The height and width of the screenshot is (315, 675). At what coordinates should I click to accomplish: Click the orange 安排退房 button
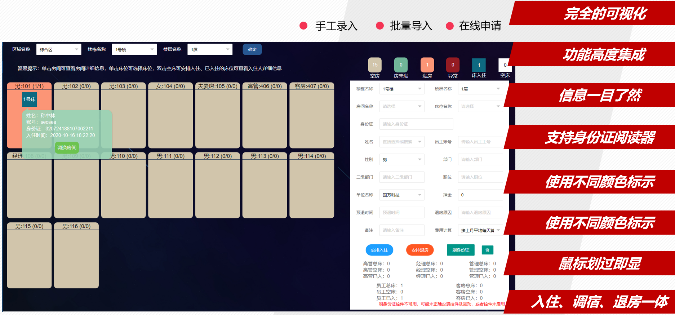(420, 250)
